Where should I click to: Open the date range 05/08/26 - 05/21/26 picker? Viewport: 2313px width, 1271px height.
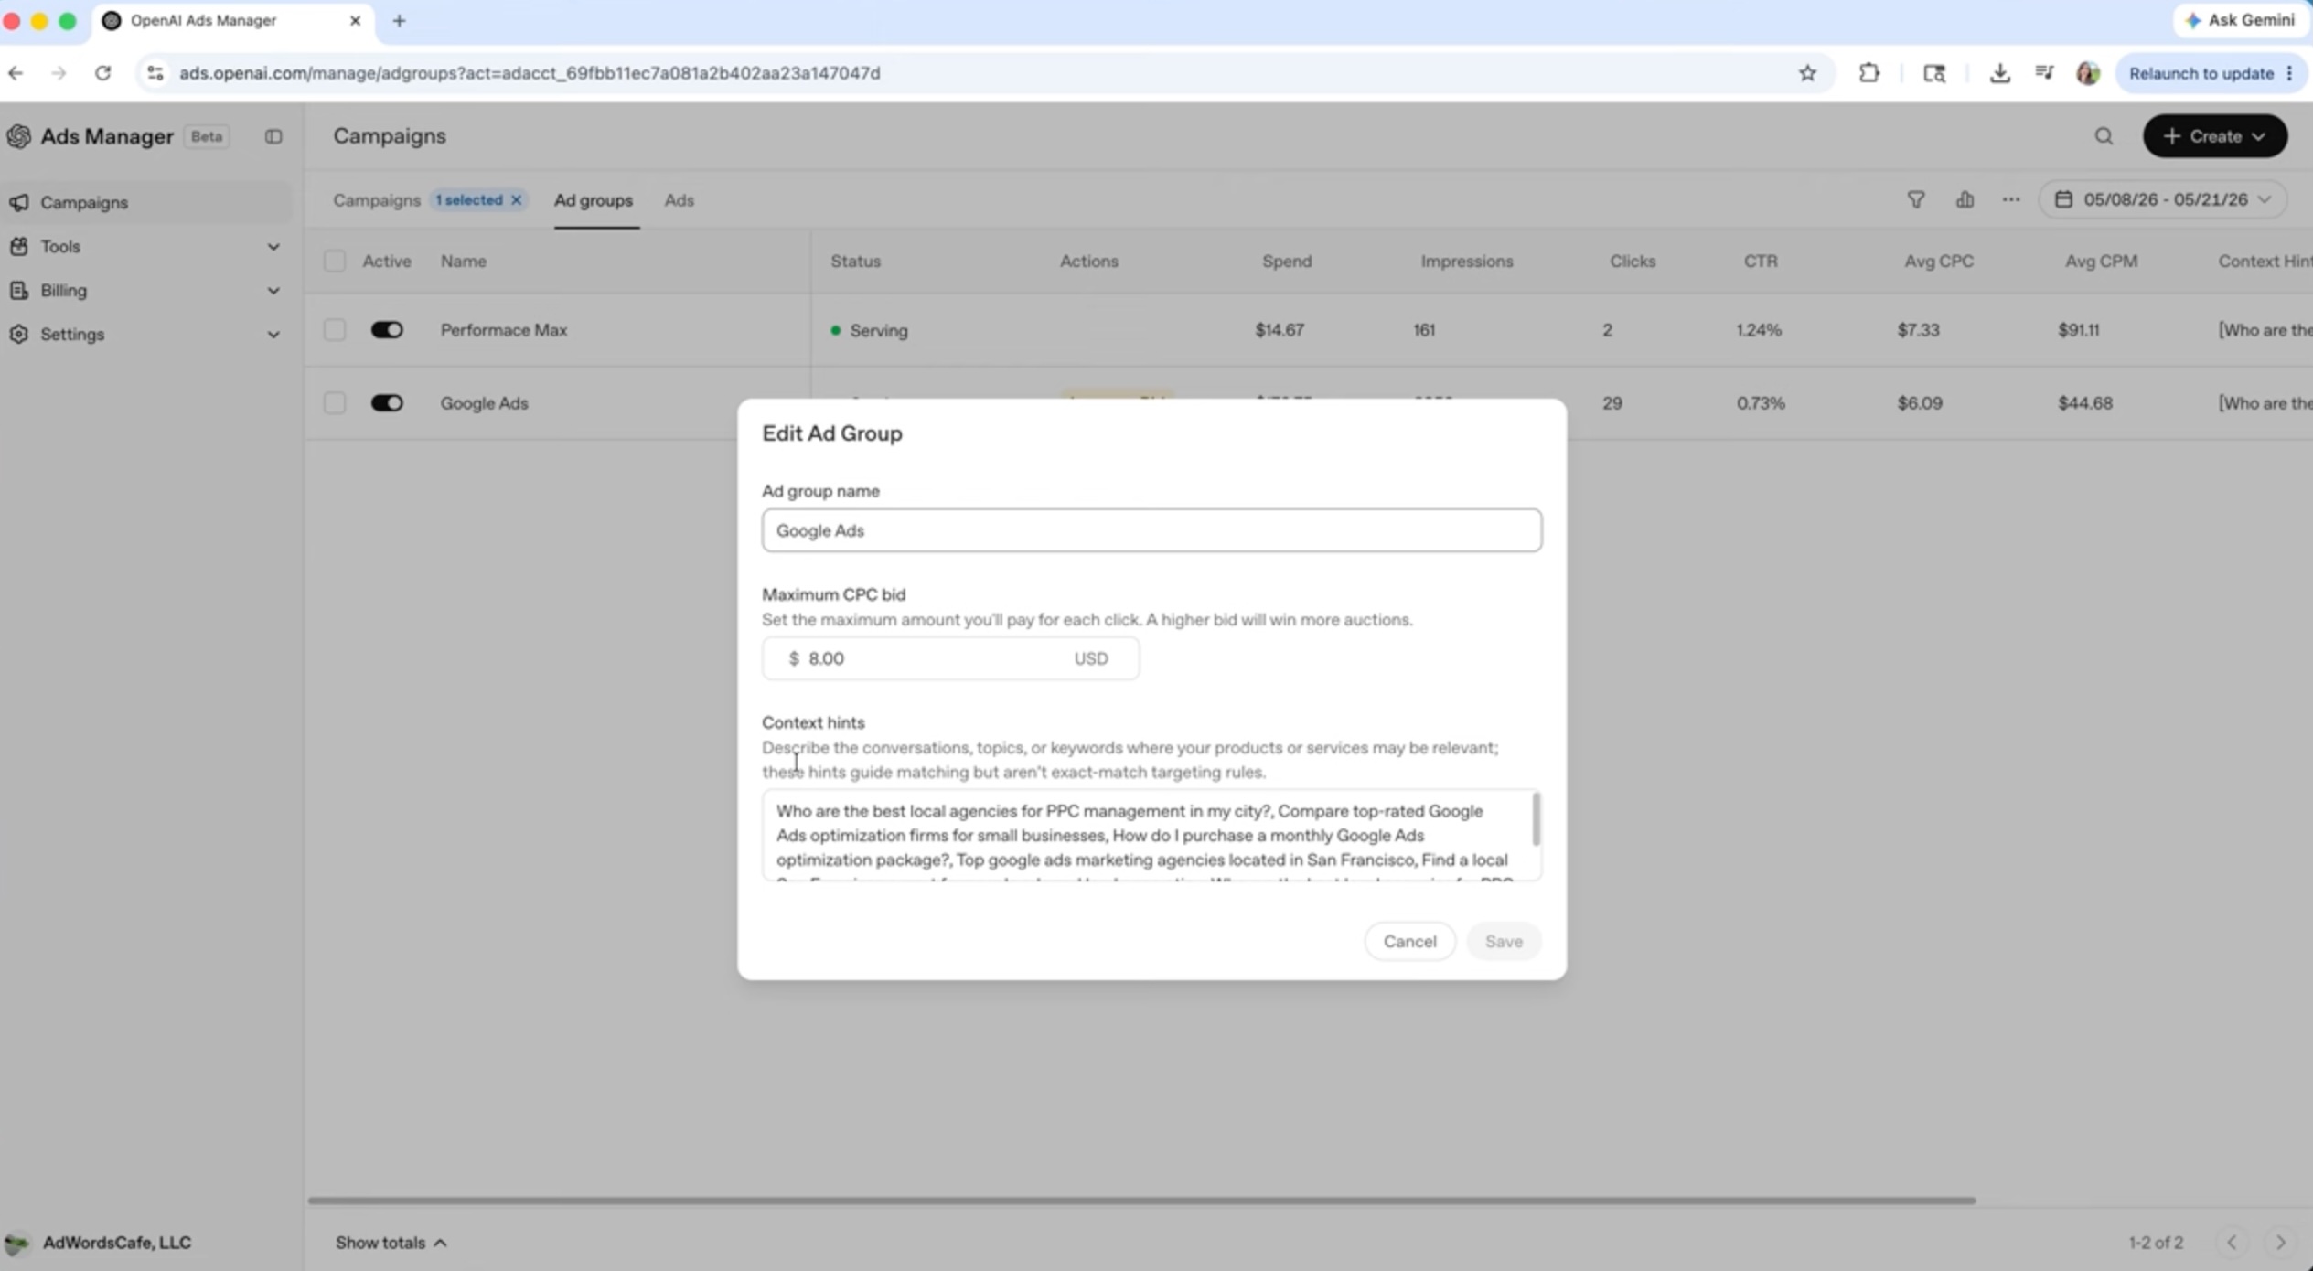pyautogui.click(x=2162, y=199)
